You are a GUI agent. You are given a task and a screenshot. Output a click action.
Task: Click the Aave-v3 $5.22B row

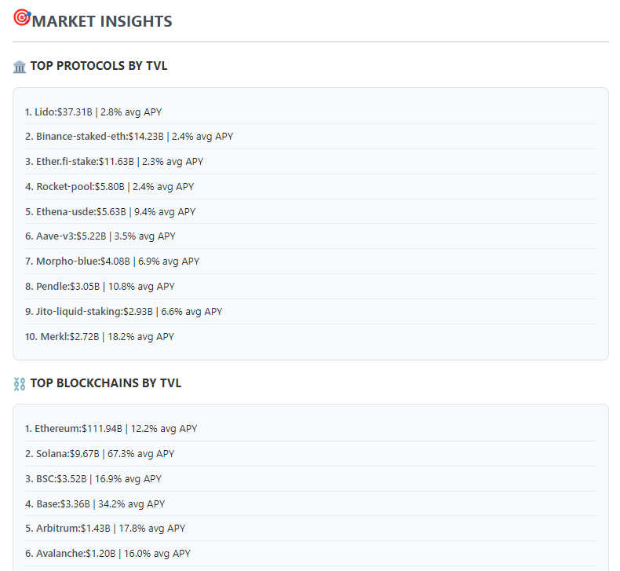(x=311, y=236)
